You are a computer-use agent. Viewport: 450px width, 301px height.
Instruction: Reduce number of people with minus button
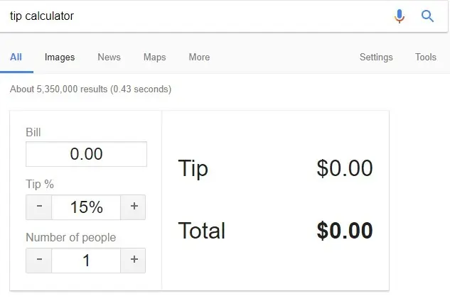[39, 260]
